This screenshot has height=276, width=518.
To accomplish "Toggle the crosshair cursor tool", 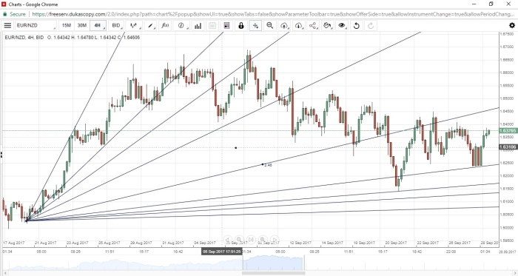I will click(x=256, y=25).
